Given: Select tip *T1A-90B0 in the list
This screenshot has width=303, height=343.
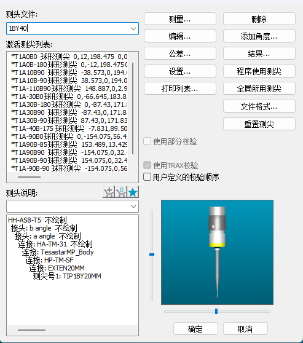Looking at the screenshot, I should [69, 136].
